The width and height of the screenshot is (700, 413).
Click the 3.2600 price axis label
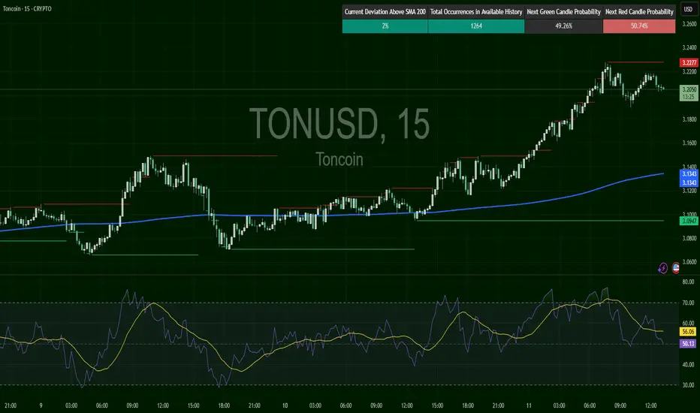pos(689,24)
